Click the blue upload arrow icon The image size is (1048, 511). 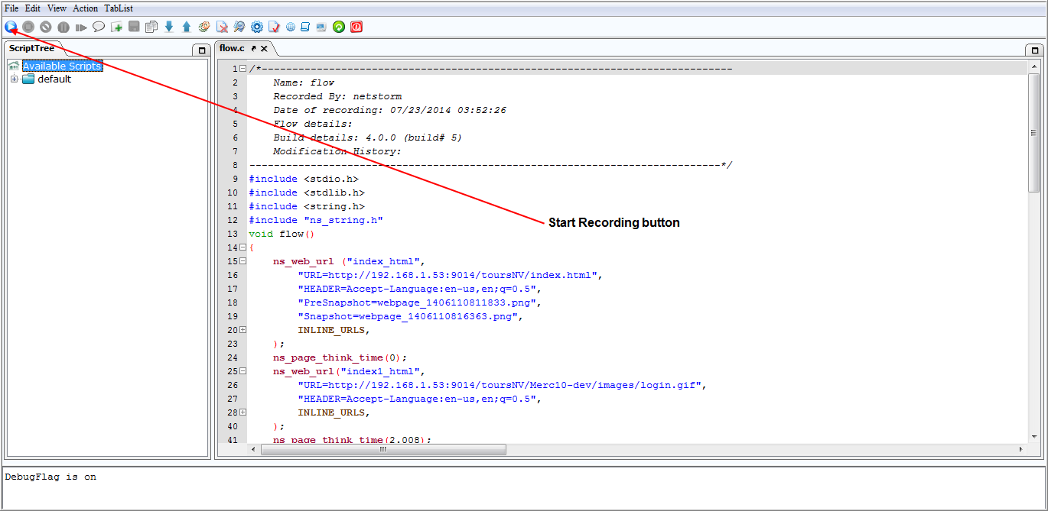tap(187, 27)
